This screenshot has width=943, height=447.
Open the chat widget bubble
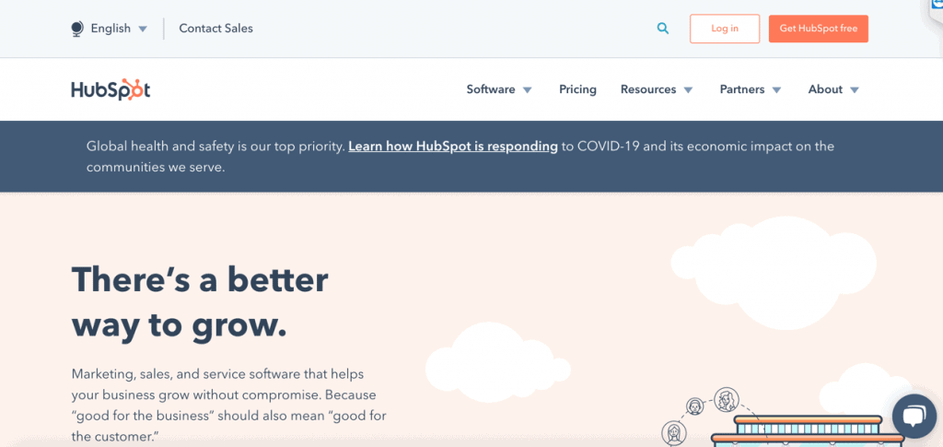(914, 417)
